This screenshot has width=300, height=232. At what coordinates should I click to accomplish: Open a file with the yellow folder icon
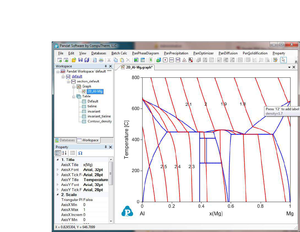74,60
